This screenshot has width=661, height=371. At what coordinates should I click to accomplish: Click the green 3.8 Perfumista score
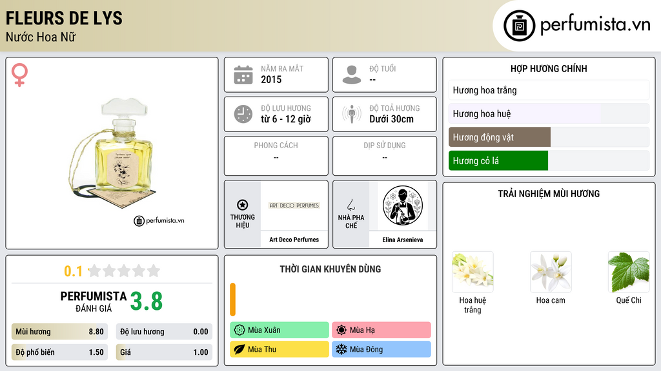point(147,301)
